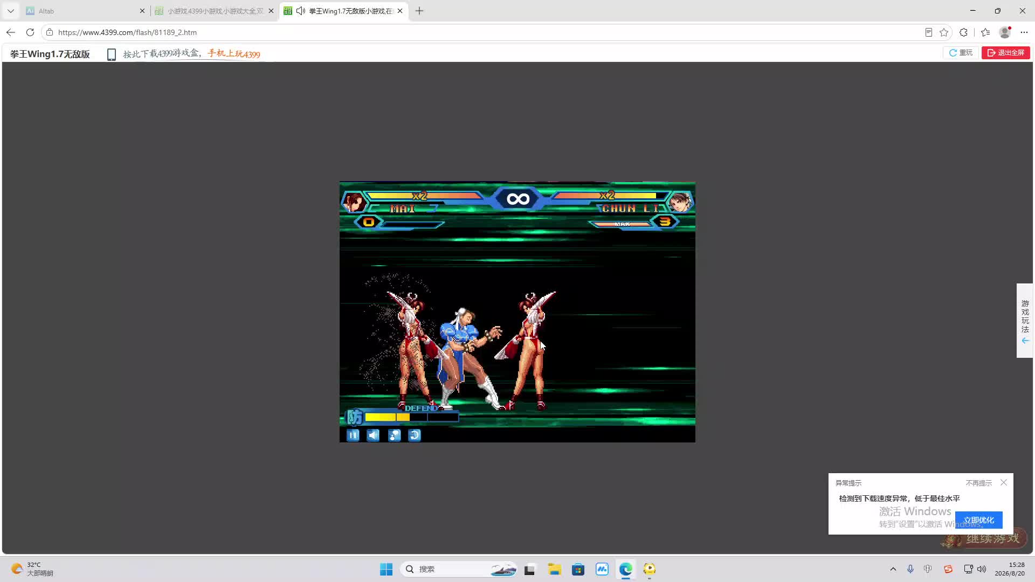Click the 重玩 replay button

961,53
